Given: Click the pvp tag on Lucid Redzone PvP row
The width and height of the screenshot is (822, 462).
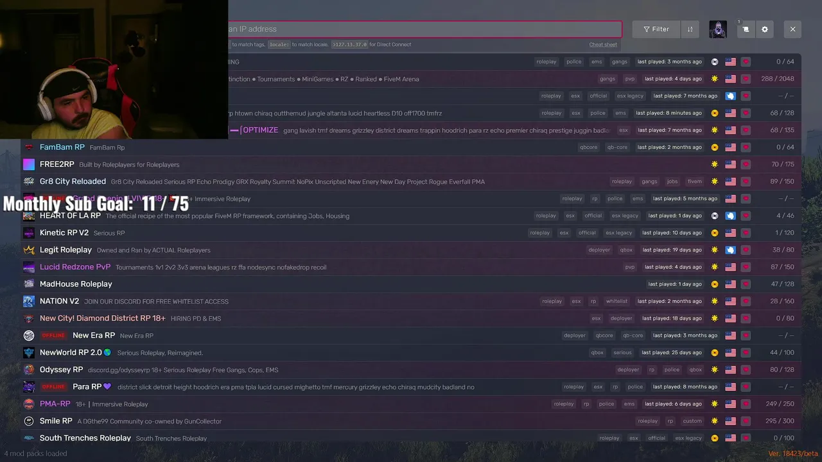Looking at the screenshot, I should (629, 267).
